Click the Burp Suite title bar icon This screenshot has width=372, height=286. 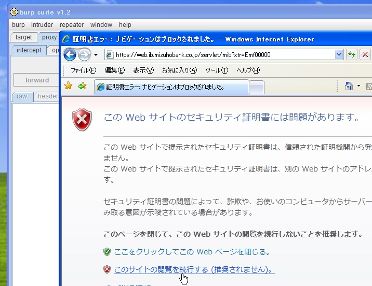click(x=14, y=12)
